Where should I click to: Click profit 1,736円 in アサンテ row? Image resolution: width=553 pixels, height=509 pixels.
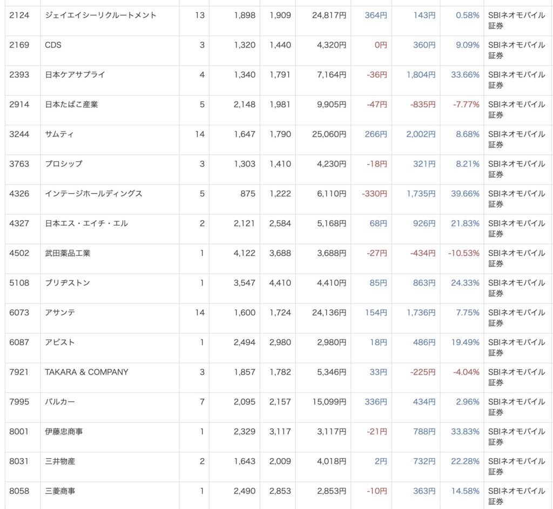[421, 313]
